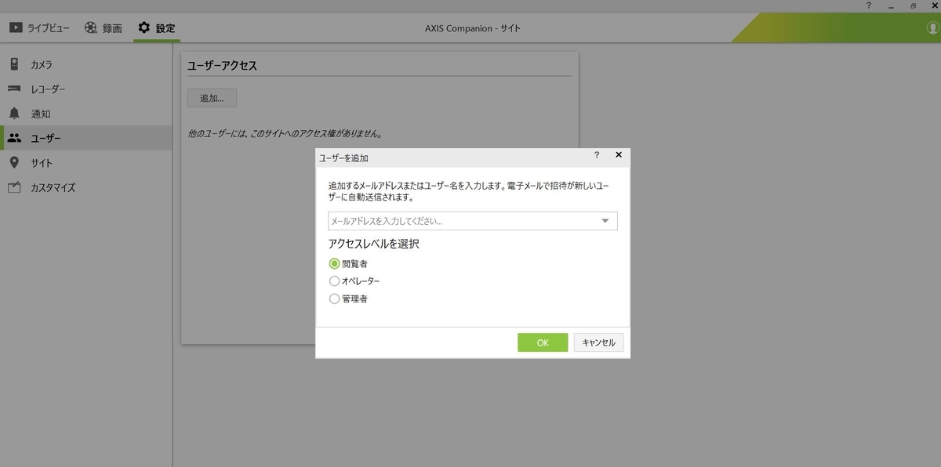941x467 pixels.
Task: Open the ユーザー settings section
Action: pyautogui.click(x=86, y=138)
